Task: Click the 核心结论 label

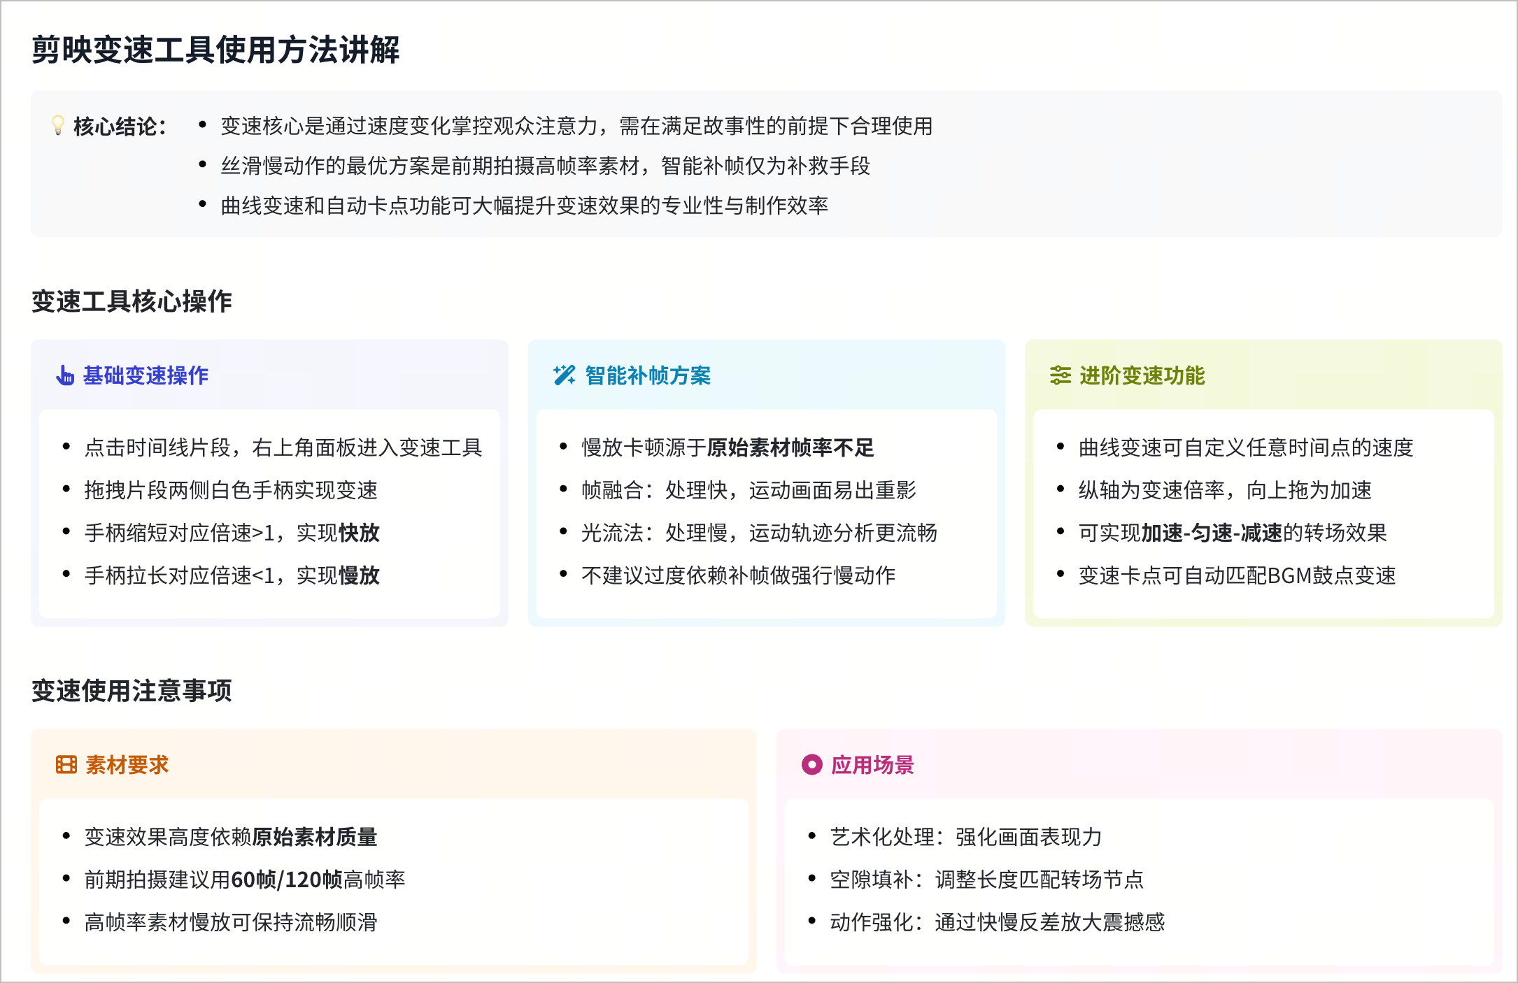Action: 120,127
